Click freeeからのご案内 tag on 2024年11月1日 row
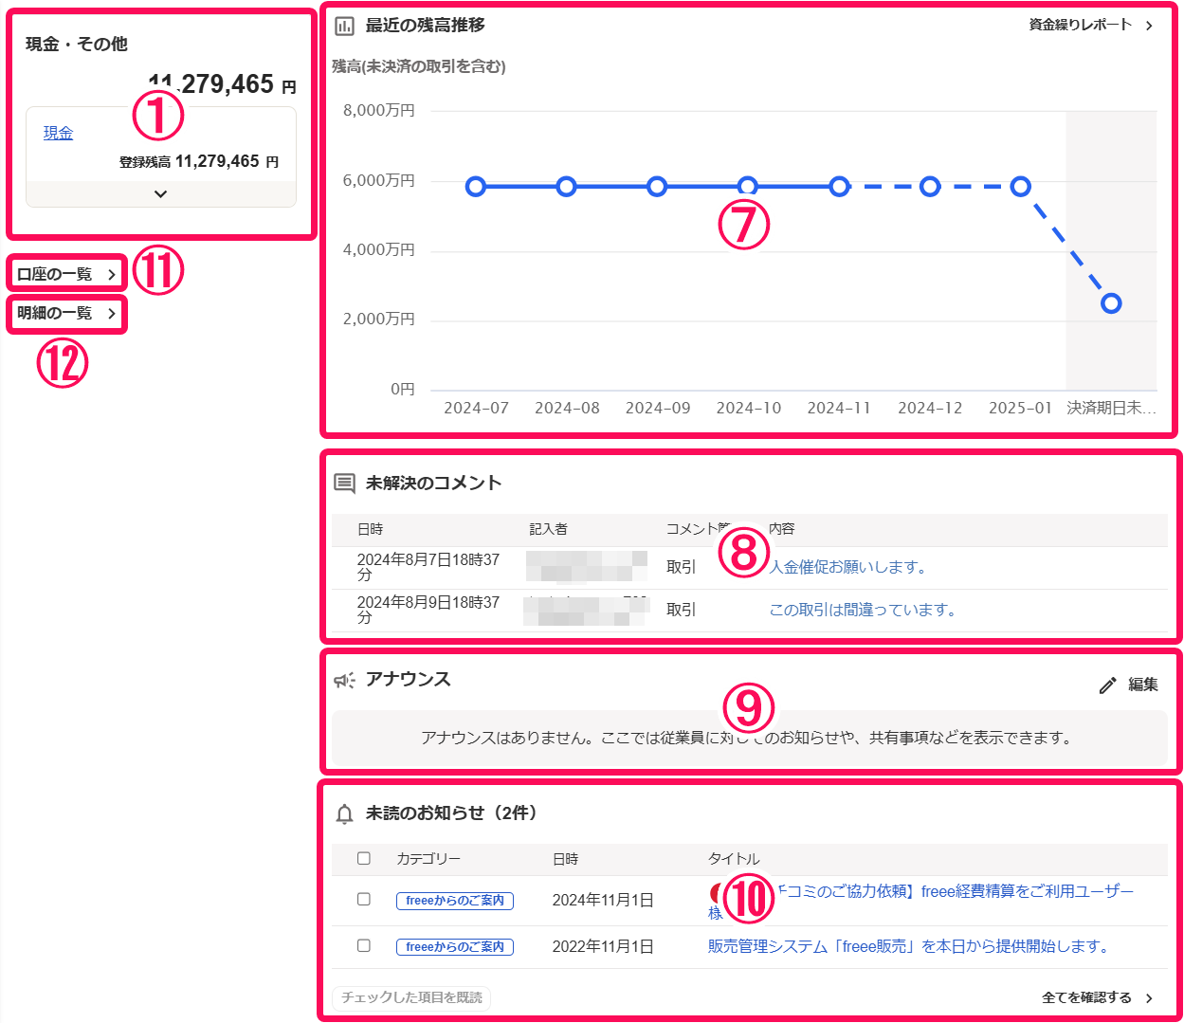 (455, 901)
